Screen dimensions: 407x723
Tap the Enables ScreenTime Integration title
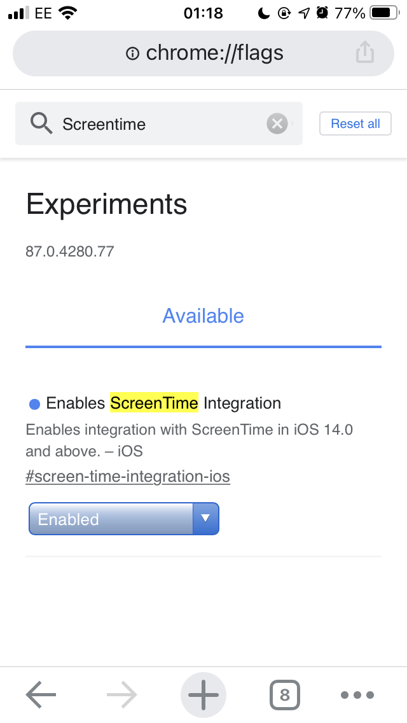pyautogui.click(x=163, y=403)
